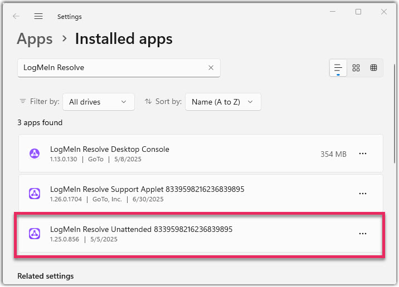The width and height of the screenshot is (399, 287).
Task: Click the 3 apps found label
Action: pos(40,123)
